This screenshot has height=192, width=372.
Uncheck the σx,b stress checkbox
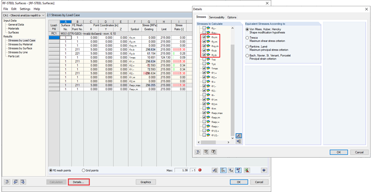[x=204, y=50]
